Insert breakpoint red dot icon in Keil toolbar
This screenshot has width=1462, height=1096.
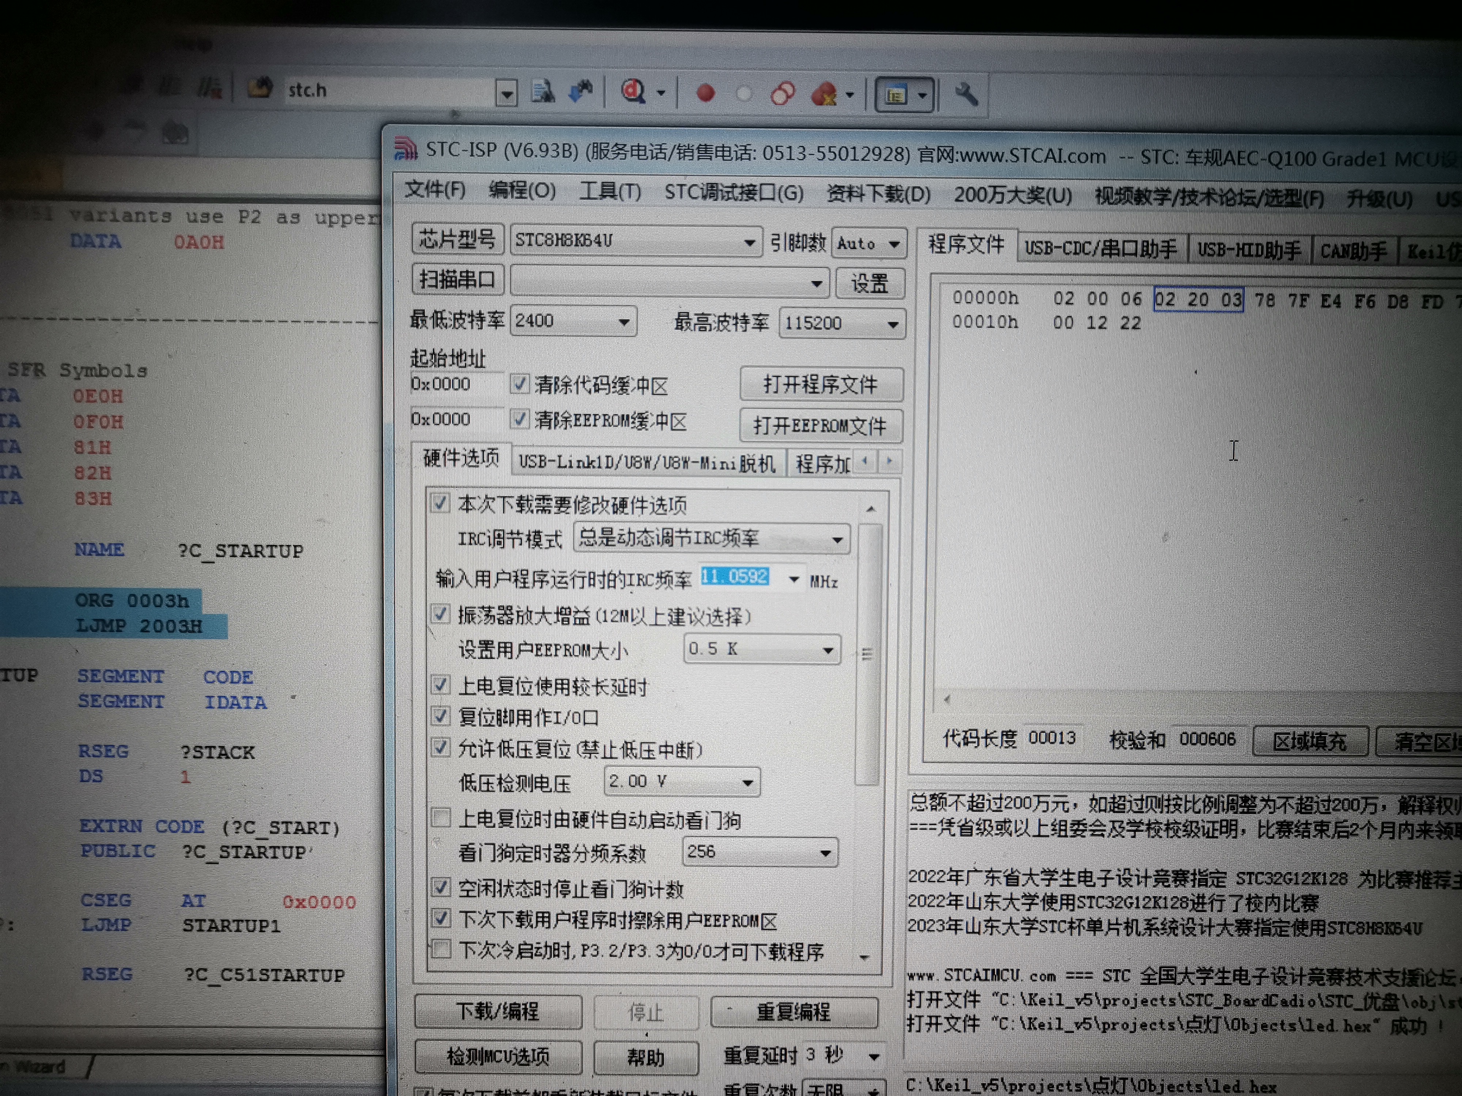[x=706, y=94]
